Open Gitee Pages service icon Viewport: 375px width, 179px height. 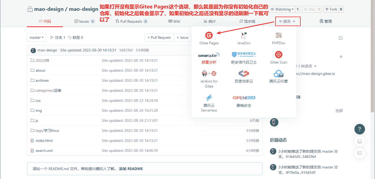[209, 35]
